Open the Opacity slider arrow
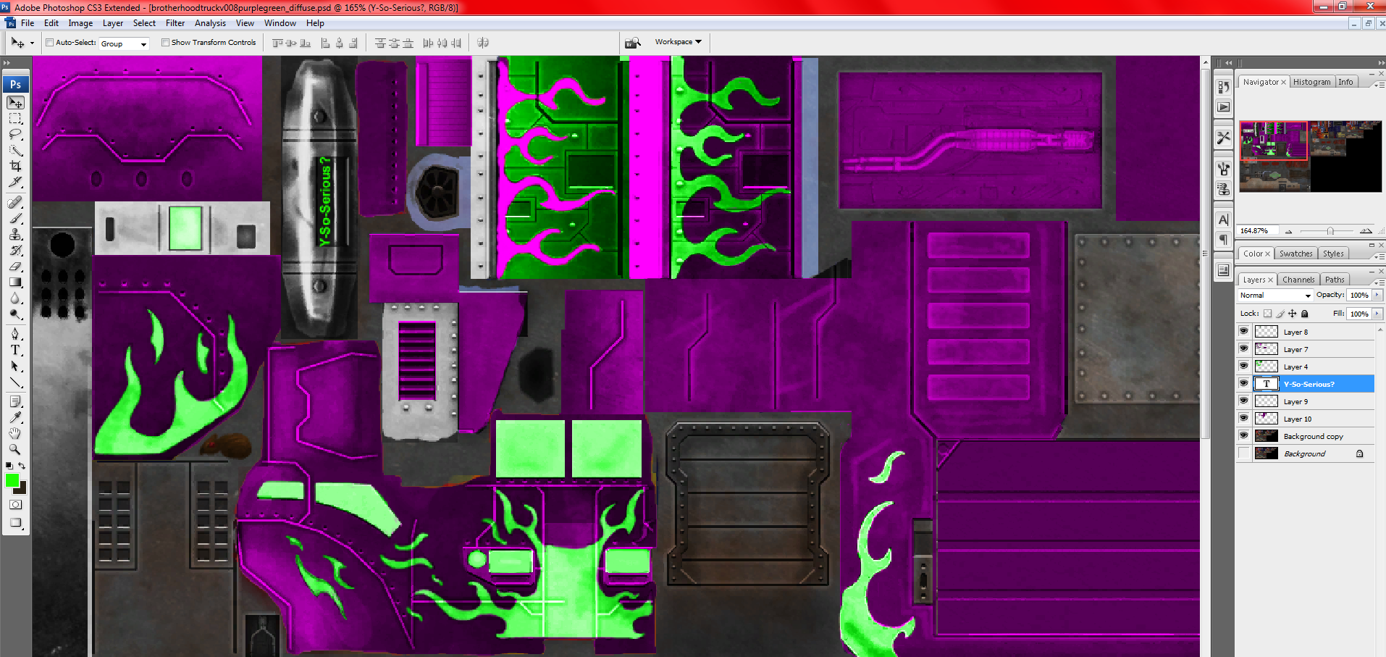The width and height of the screenshot is (1386, 657). pos(1377,295)
